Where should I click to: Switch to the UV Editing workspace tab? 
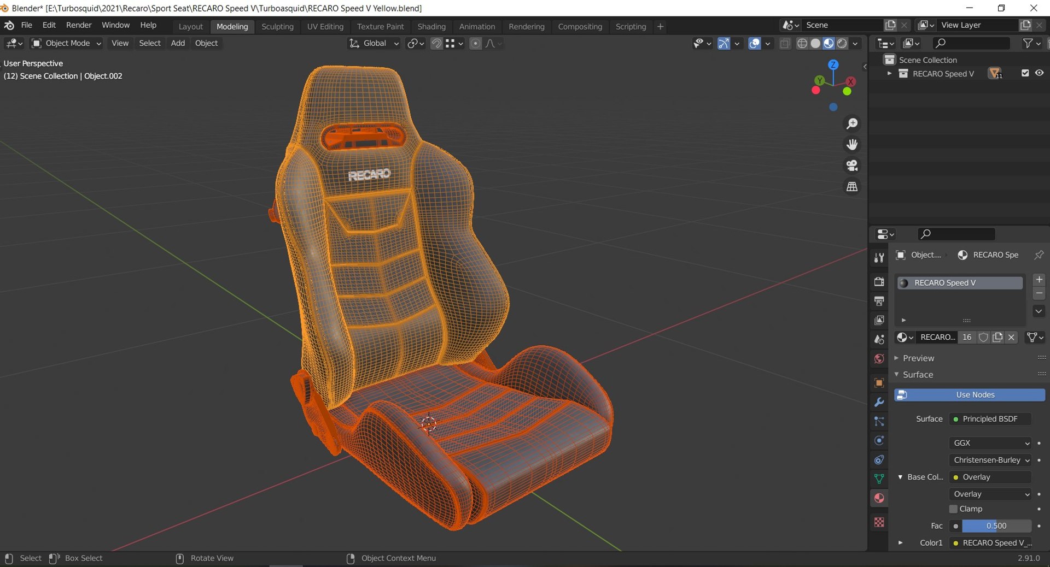click(x=325, y=27)
